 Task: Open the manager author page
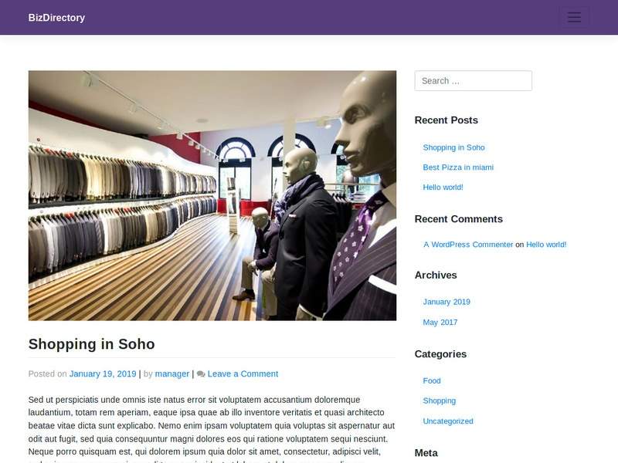pos(171,374)
